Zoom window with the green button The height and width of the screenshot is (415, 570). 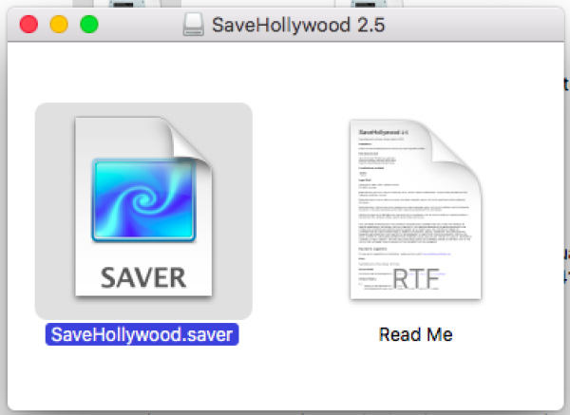pyautogui.click(x=89, y=25)
